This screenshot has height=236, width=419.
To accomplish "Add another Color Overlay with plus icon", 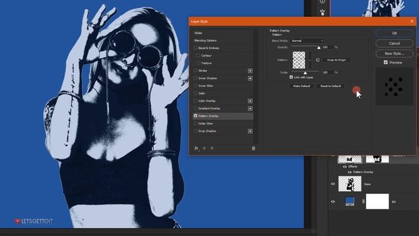I will click(250, 101).
